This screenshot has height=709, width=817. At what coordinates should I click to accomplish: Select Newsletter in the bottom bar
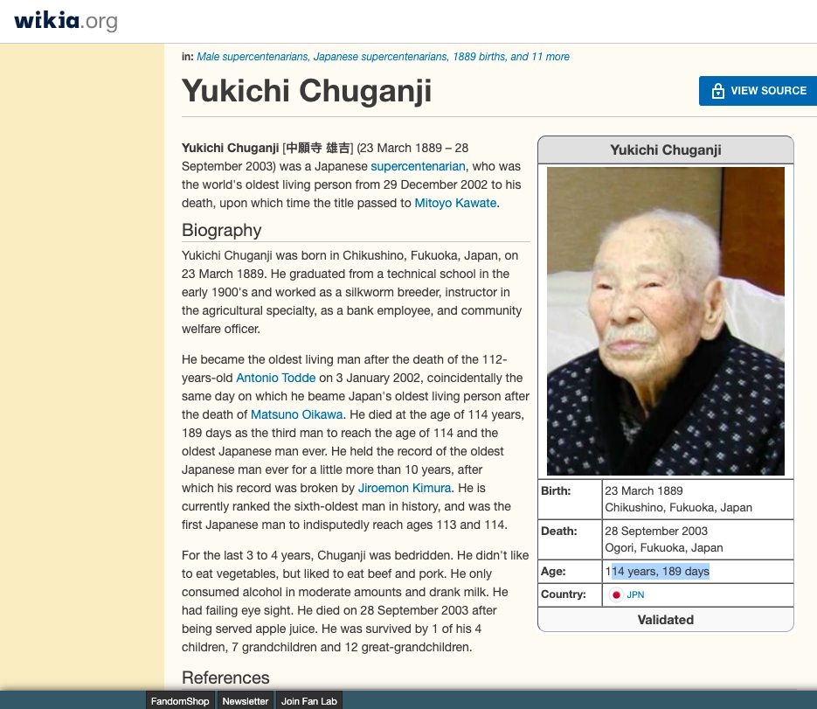tap(245, 701)
